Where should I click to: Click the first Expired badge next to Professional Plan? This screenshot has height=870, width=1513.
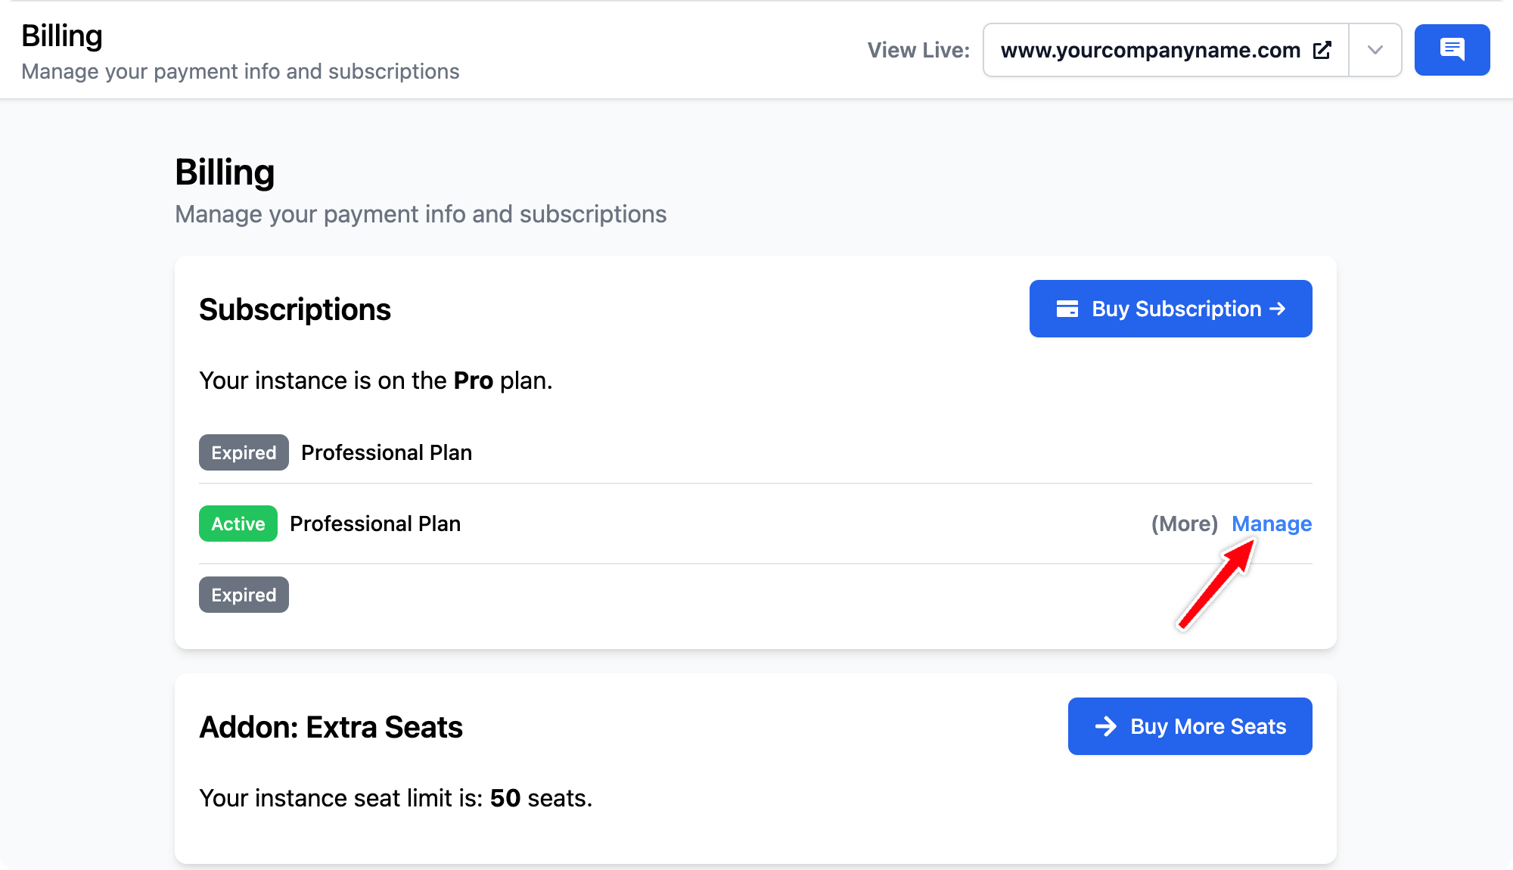(x=244, y=452)
